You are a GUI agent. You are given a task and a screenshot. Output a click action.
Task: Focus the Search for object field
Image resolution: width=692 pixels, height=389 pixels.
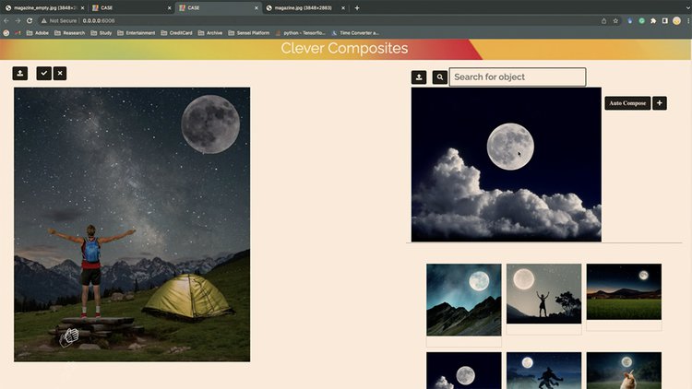[x=518, y=77]
